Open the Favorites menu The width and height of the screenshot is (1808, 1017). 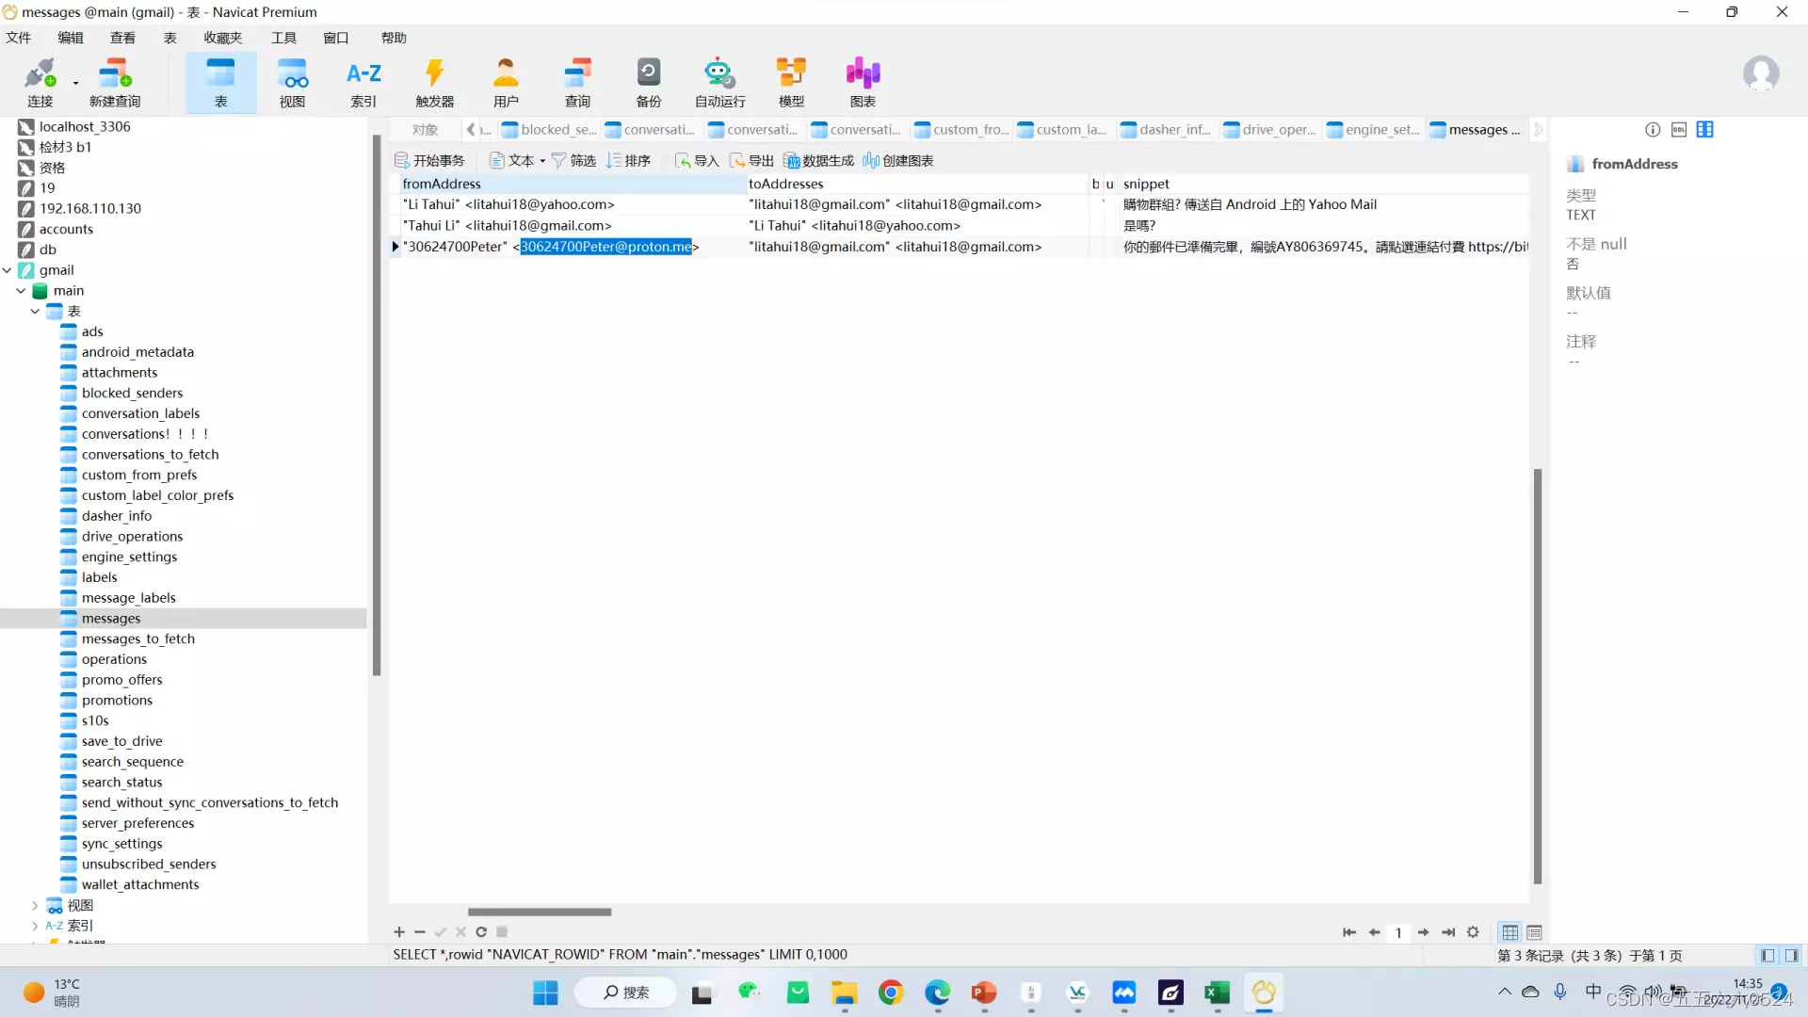click(x=222, y=38)
